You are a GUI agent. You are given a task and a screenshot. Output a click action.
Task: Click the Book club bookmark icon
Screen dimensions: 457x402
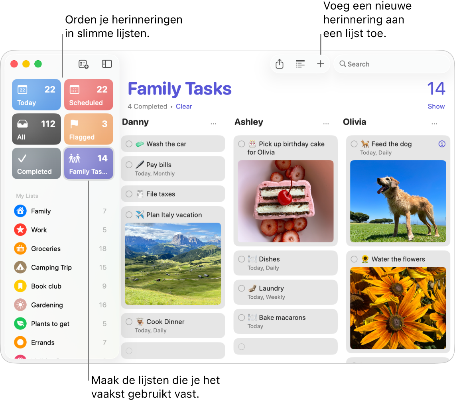(x=20, y=287)
